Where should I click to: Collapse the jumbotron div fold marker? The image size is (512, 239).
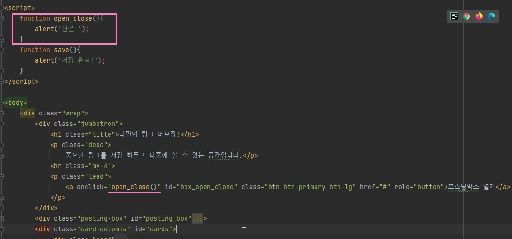(1, 124)
